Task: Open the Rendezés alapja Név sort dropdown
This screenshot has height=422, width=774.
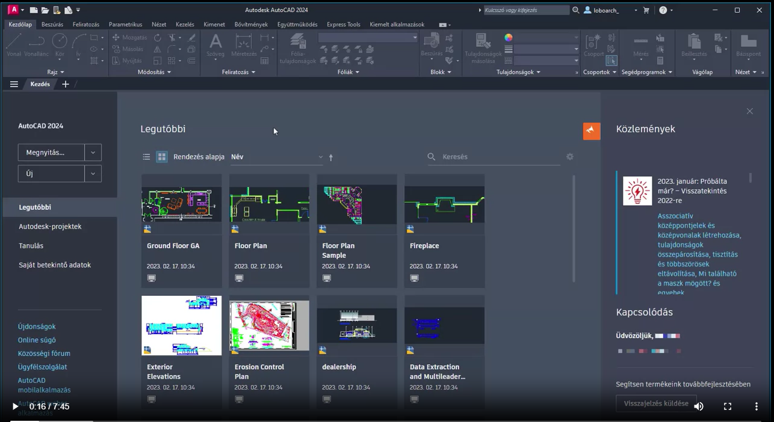Action: tap(277, 157)
